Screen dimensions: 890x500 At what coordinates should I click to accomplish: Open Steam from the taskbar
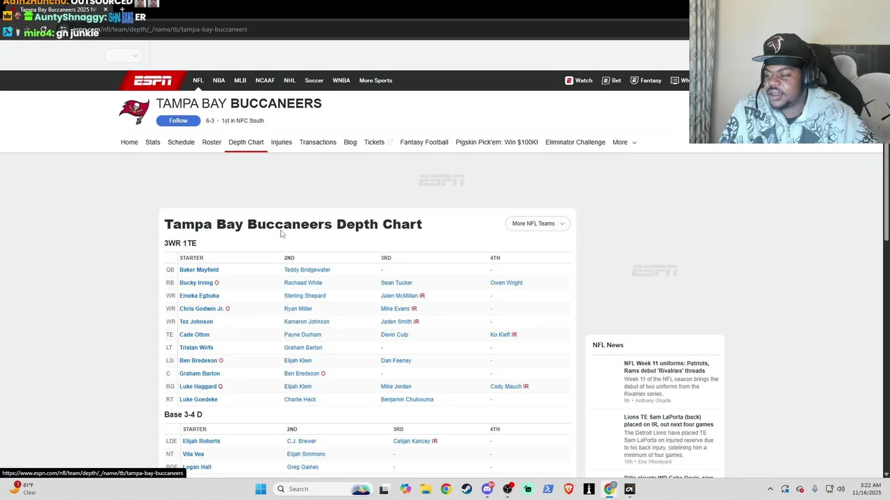(467, 489)
